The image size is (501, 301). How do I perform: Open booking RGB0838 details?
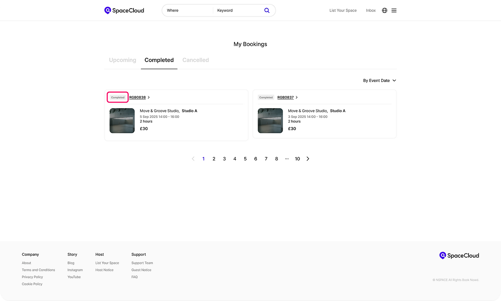[137, 98]
